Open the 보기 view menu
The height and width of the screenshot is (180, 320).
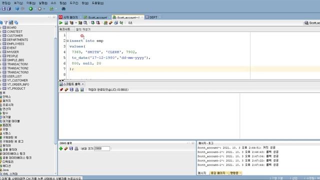tap(18, 3)
